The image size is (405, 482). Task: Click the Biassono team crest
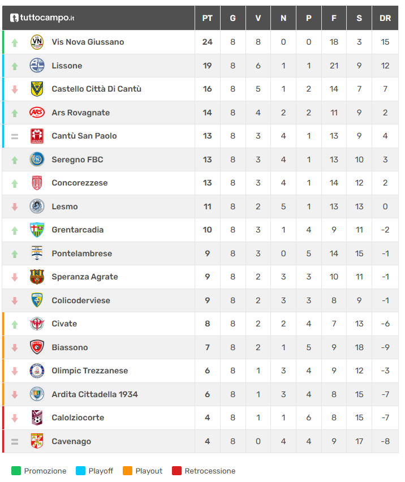point(37,347)
